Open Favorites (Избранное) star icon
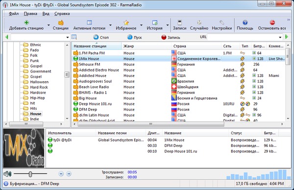This screenshot has height=190, width=294. point(126,23)
